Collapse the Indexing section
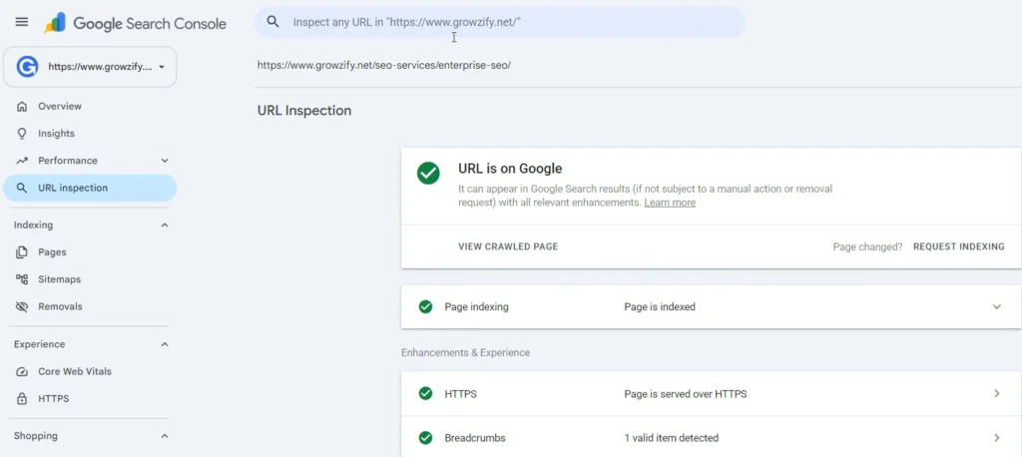The image size is (1022, 457). point(165,225)
